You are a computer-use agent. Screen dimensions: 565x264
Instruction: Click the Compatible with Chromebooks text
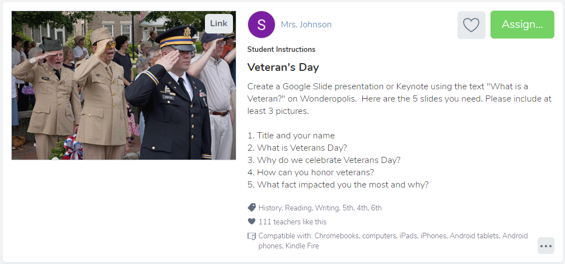pos(393,241)
